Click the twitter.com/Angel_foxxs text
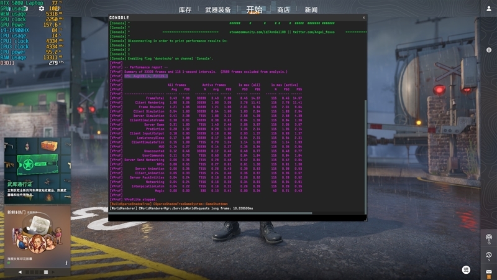This screenshot has height=280, width=497. click(314, 32)
